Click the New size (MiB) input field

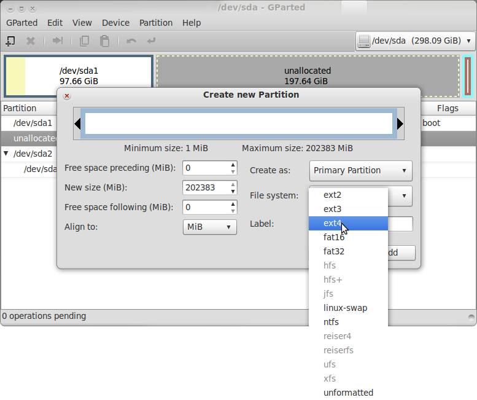206,188
